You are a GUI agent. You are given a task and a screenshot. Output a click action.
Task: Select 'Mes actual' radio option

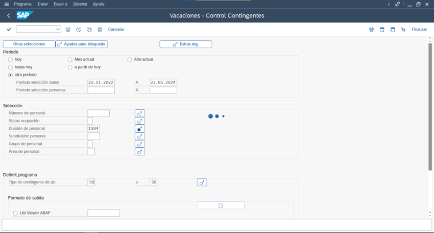[70, 60]
